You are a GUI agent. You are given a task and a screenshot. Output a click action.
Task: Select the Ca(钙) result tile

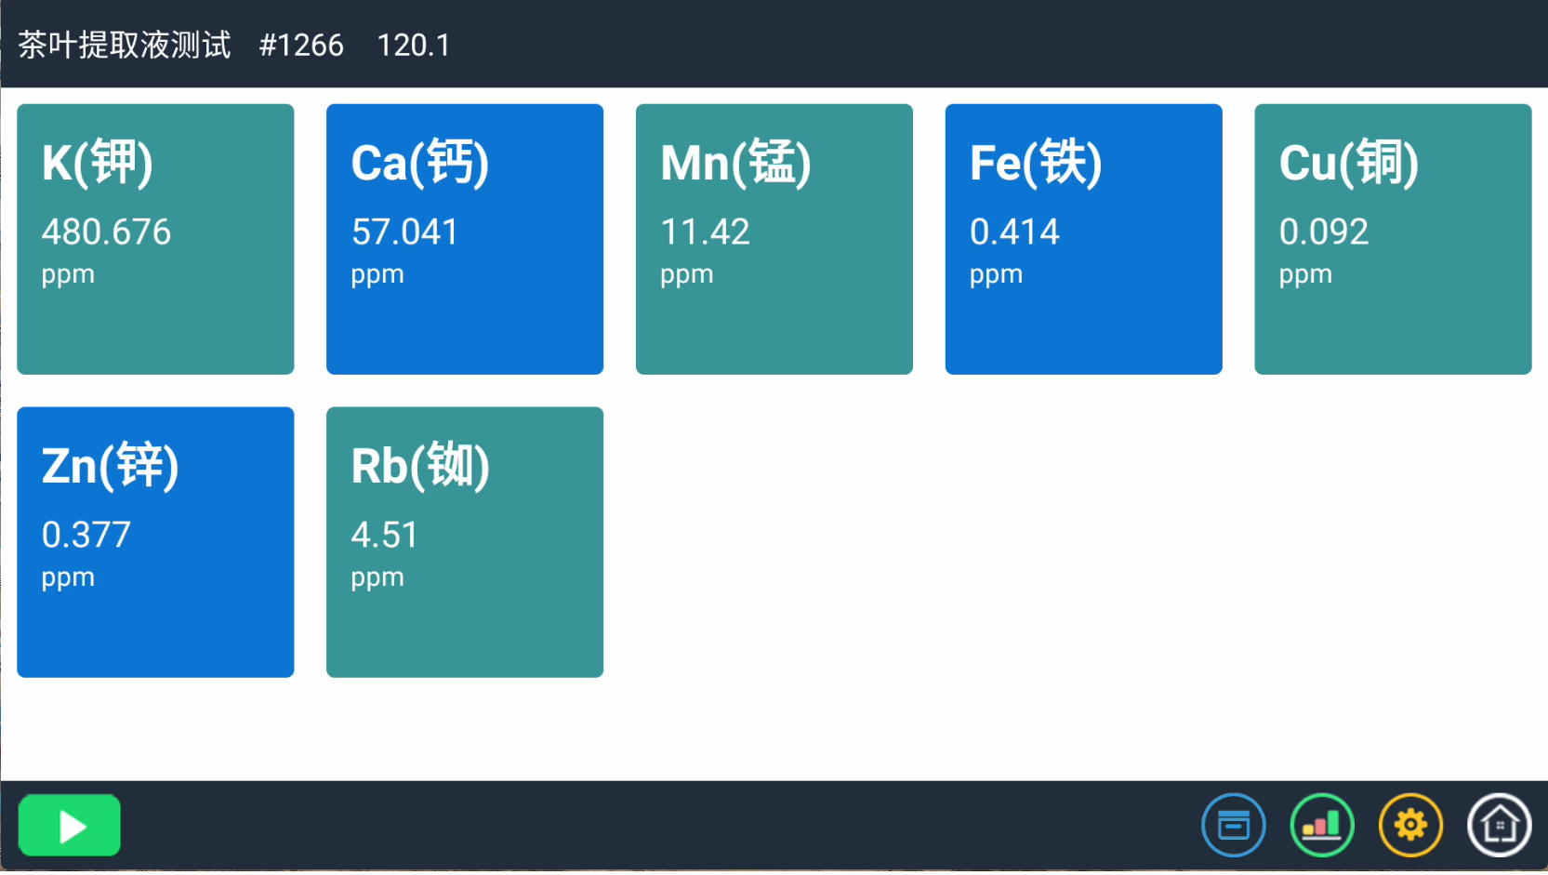click(x=465, y=239)
